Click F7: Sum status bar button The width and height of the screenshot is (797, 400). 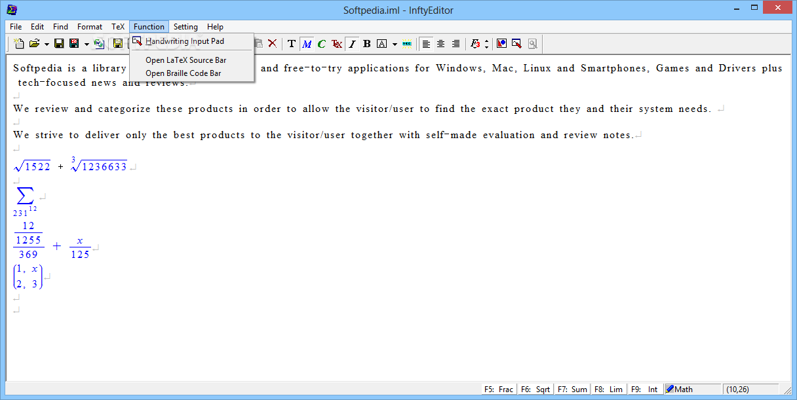572,389
